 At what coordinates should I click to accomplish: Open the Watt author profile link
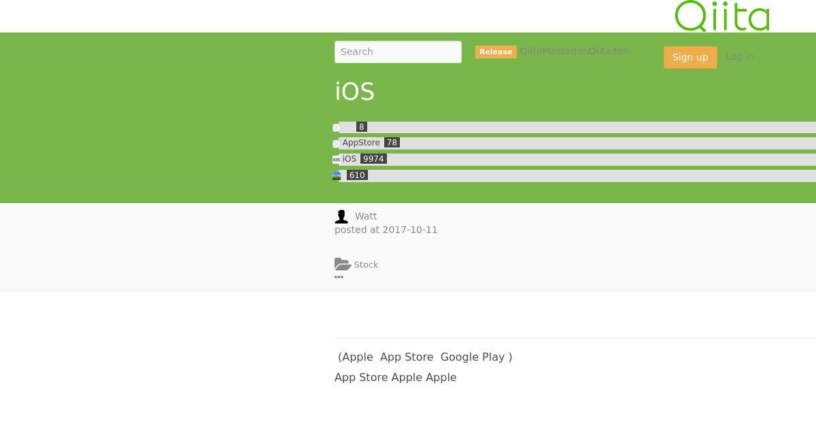click(366, 216)
